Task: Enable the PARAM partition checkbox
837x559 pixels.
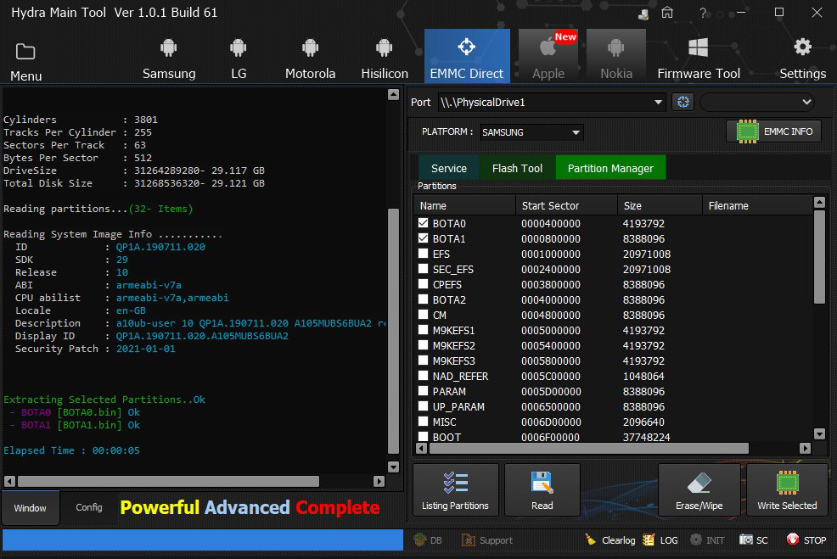Action: 424,391
